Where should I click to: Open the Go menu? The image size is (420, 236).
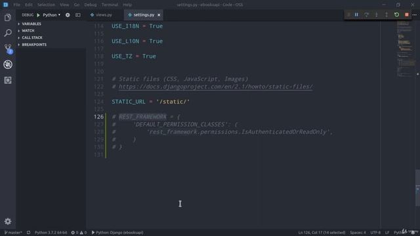click(77, 5)
